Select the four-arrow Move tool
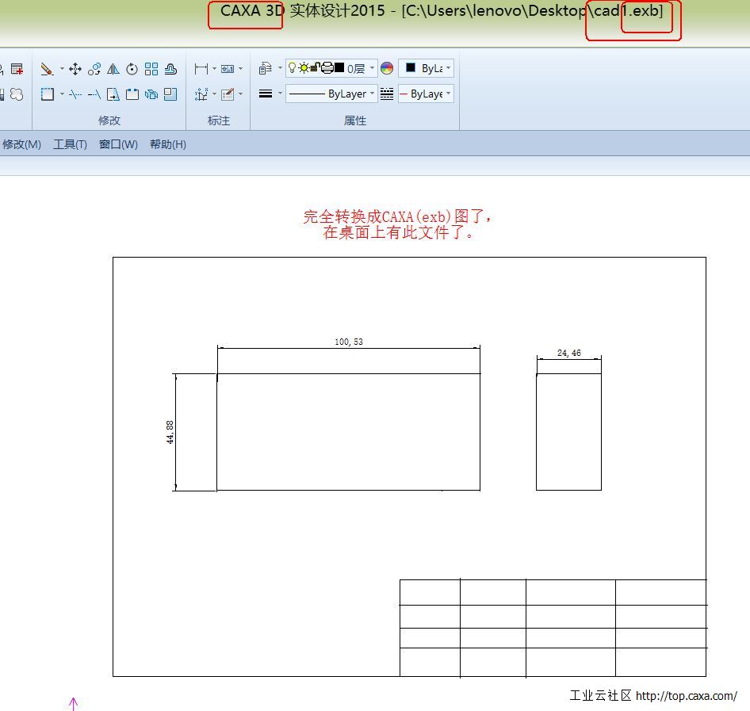Screen dimensions: 750x711 (75, 69)
